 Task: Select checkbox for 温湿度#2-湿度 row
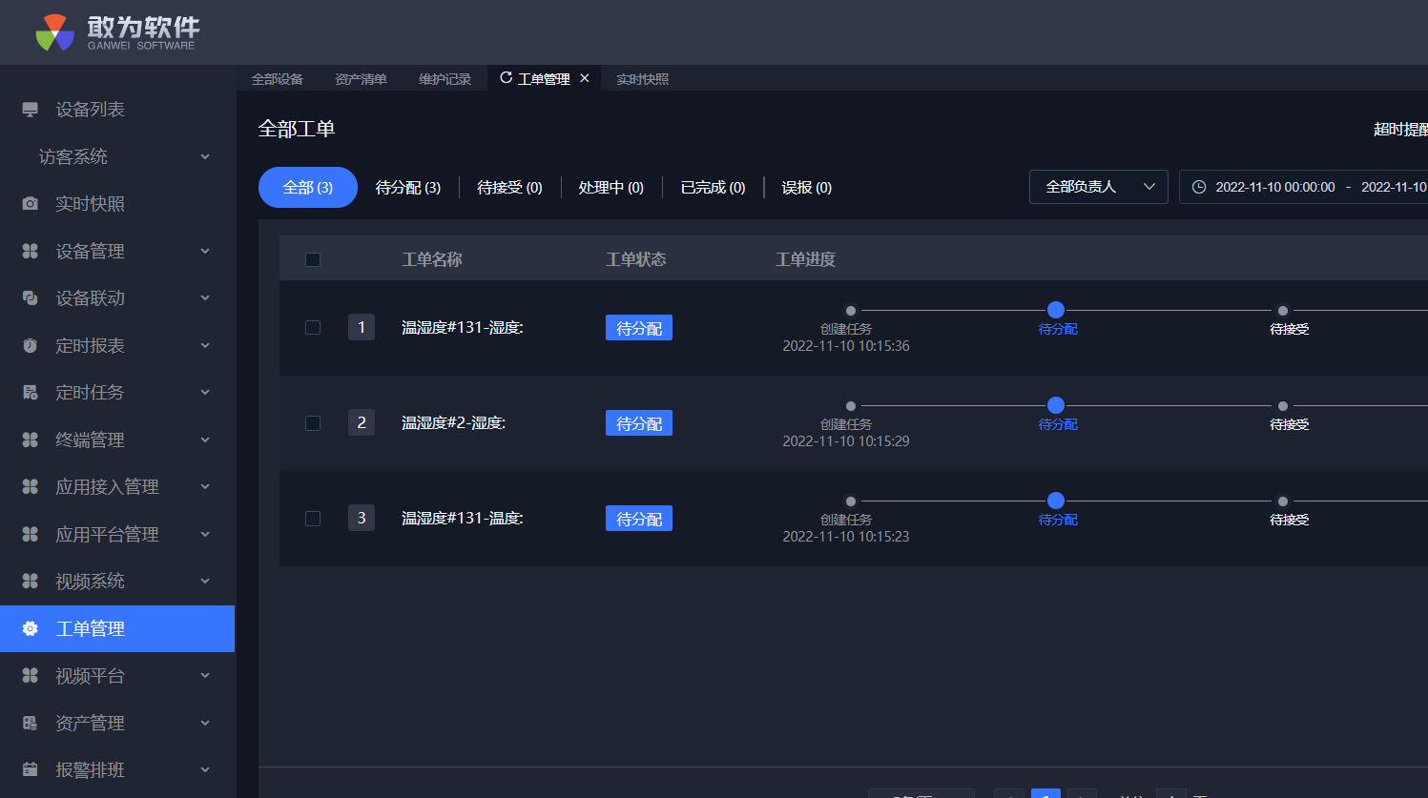click(x=313, y=422)
